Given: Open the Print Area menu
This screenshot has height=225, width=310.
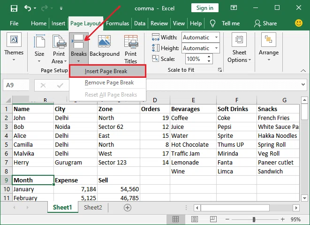Looking at the screenshot, I should point(59,49).
